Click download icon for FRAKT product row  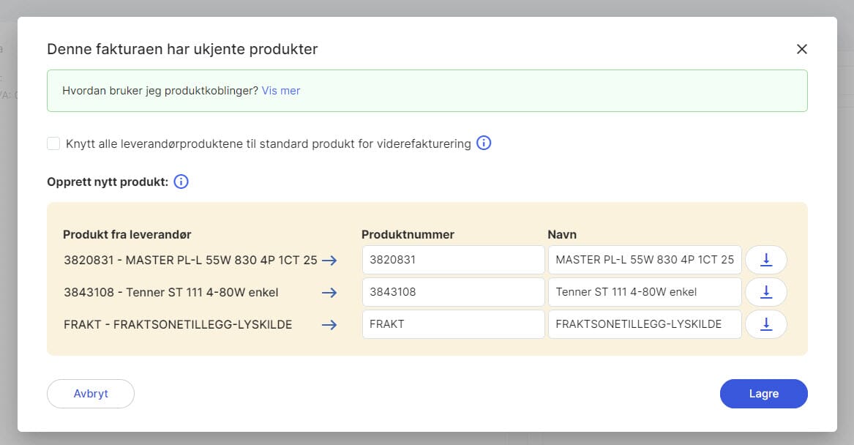pyautogui.click(x=765, y=324)
